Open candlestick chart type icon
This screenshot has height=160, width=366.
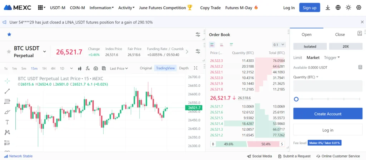[80, 68]
